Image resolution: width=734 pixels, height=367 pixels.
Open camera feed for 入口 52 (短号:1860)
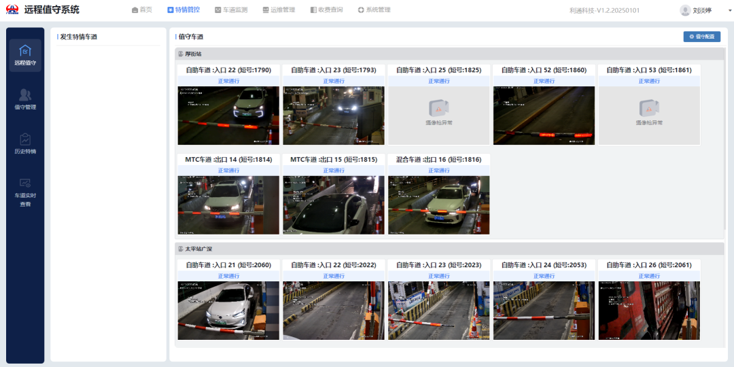click(x=544, y=116)
